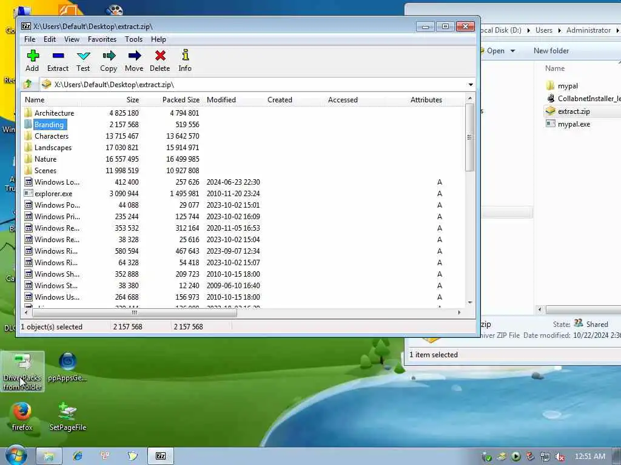Screen dimensions: 621x465
Task: Open the Info tool in 7-Zip
Action: coord(185,61)
